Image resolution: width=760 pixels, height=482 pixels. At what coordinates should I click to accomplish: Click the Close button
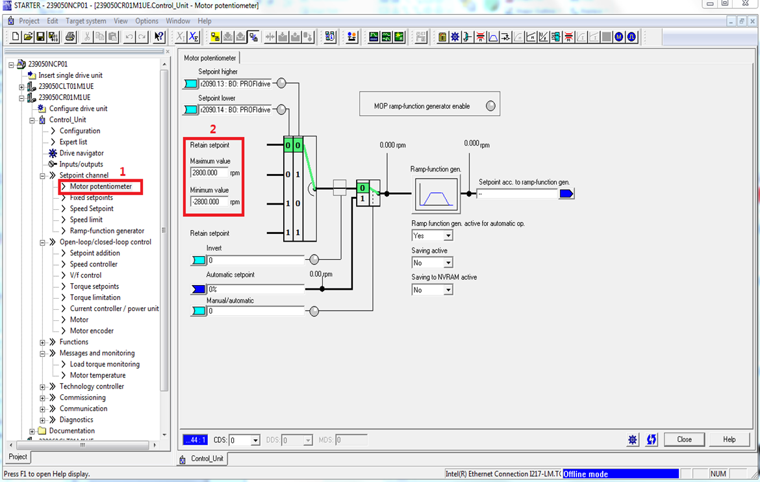[x=684, y=440]
